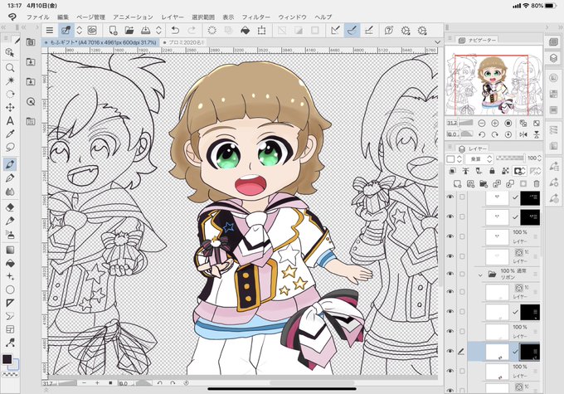This screenshot has height=394, width=564.
Task: Open the stepper beside the CLIP STUDIO icon
Action: click(x=80, y=31)
